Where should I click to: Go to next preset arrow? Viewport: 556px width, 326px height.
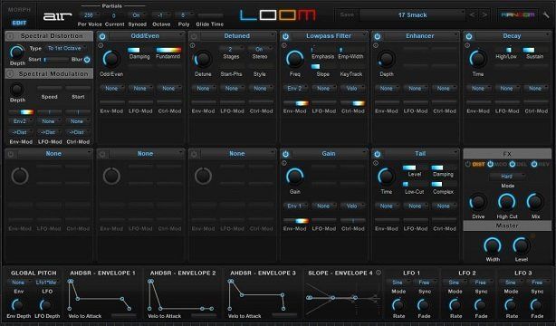coord(484,14)
